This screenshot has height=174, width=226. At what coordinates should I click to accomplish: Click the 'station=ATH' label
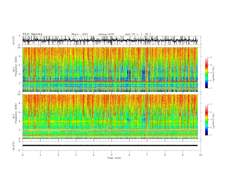tap(106, 34)
